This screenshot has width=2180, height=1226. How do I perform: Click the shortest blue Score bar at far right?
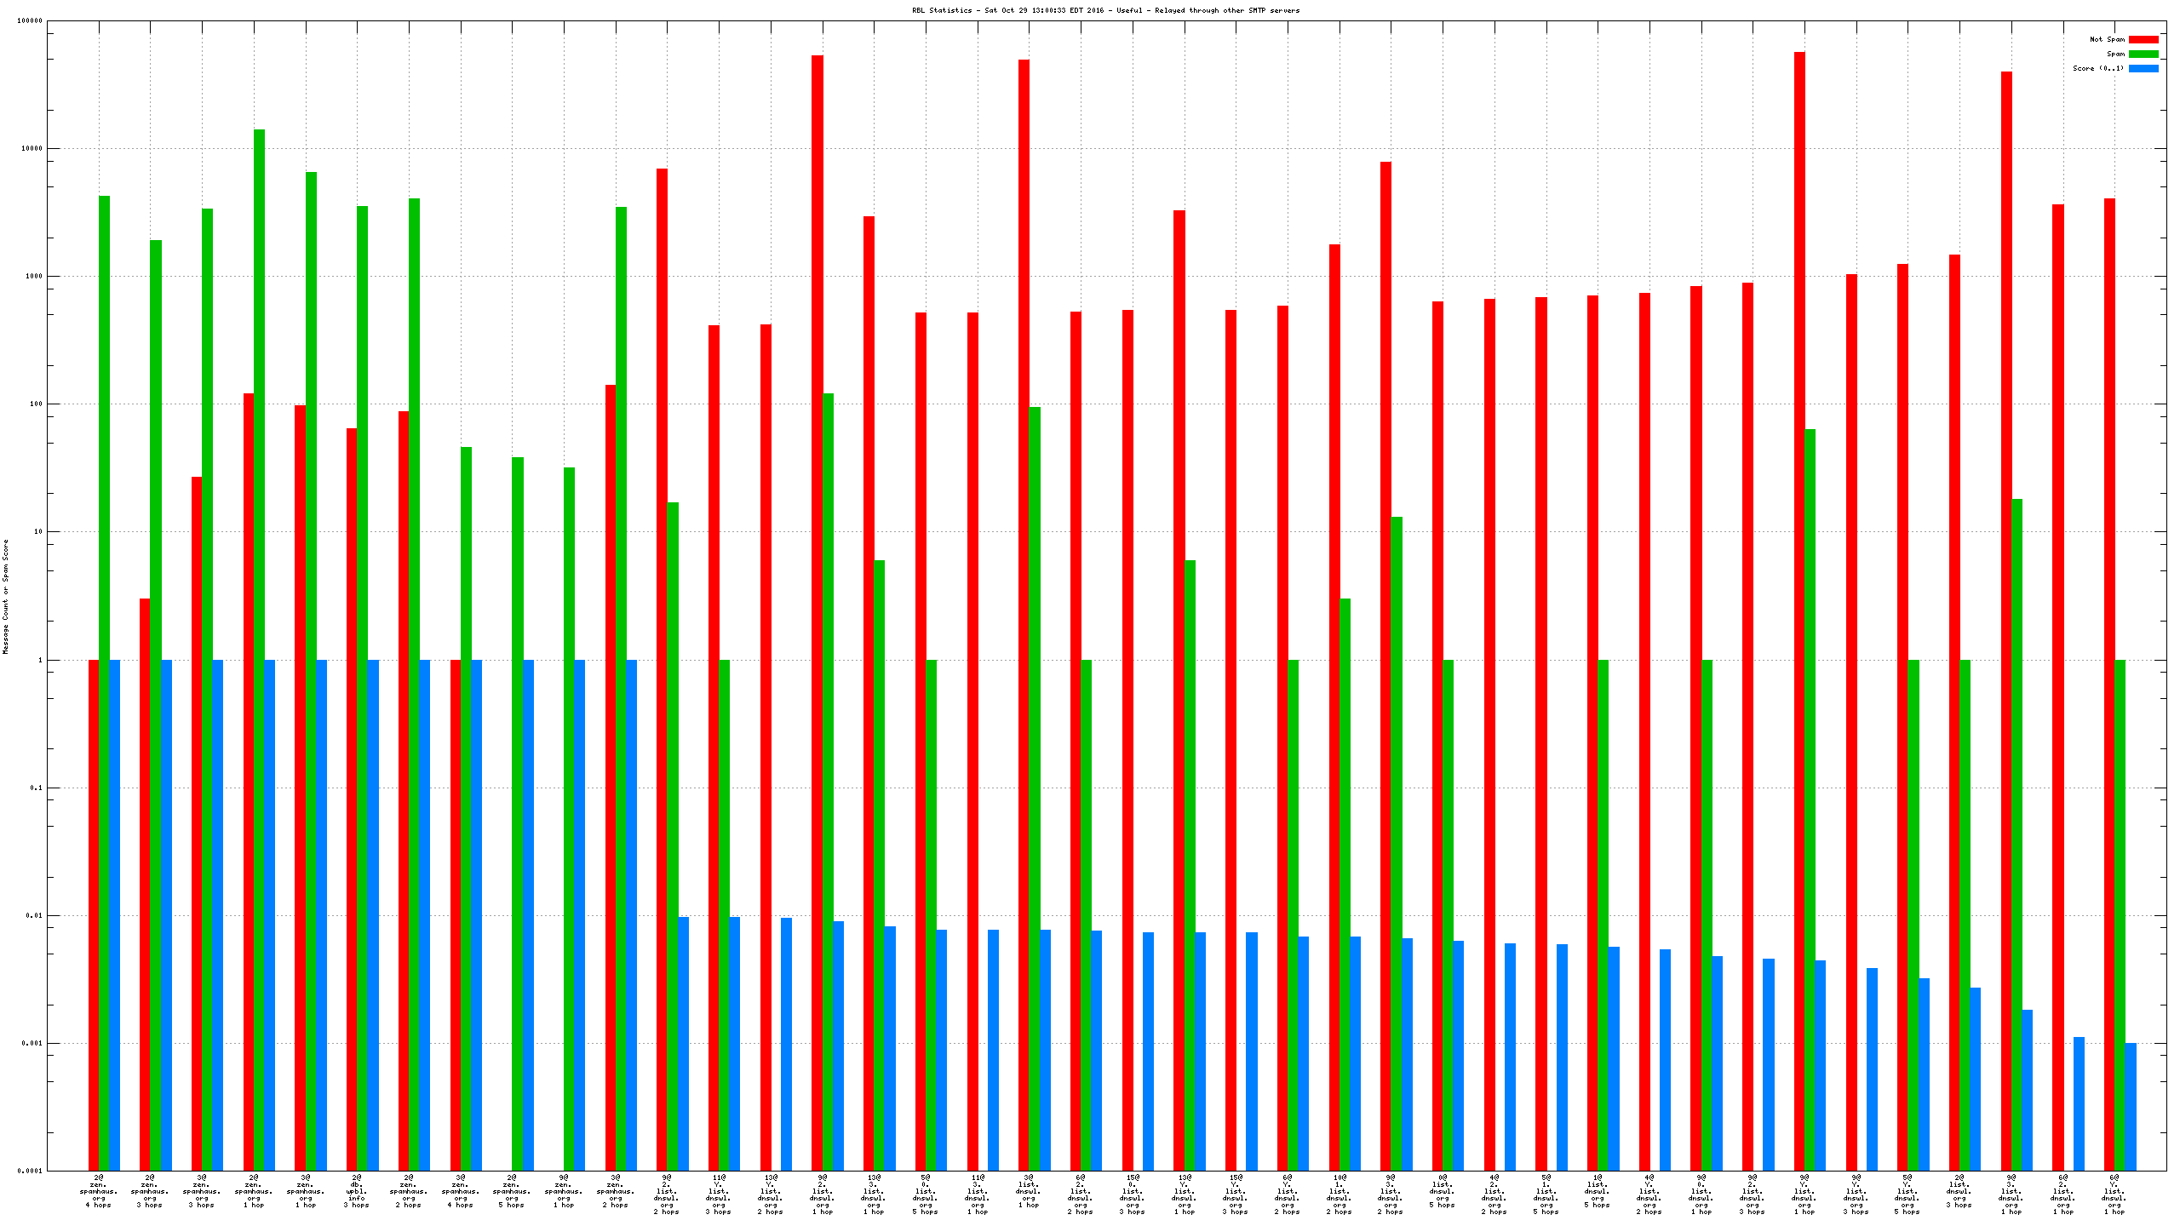(2131, 1107)
